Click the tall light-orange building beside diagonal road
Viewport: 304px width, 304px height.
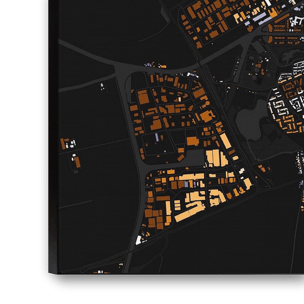225,141
